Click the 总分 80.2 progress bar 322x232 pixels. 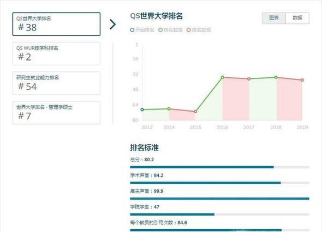click(x=220, y=167)
